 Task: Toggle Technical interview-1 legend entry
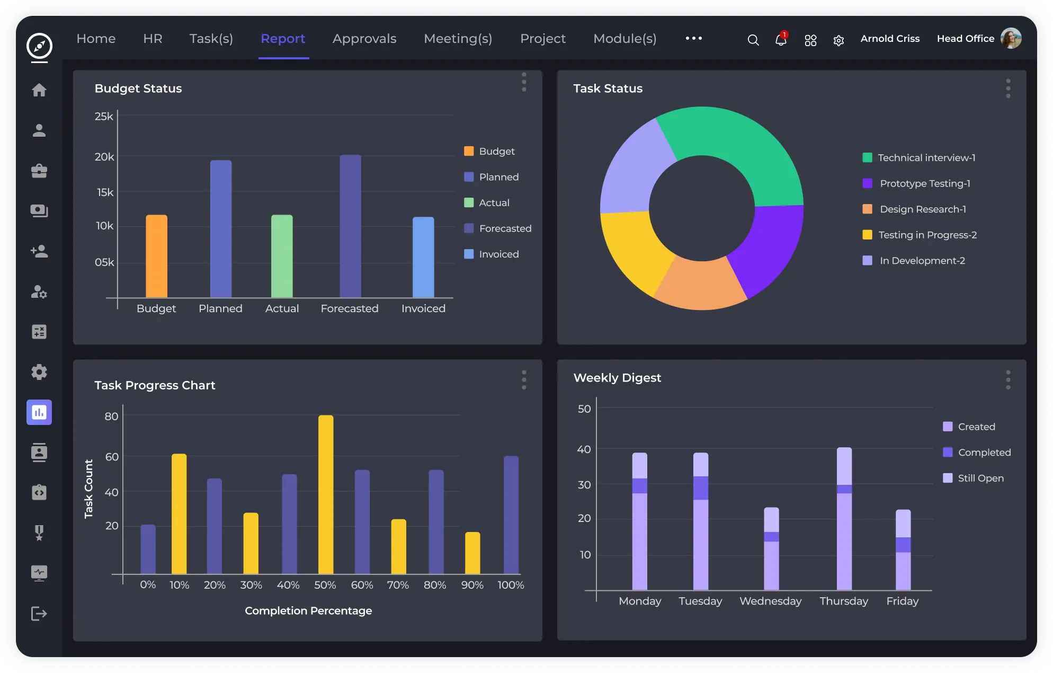(x=919, y=157)
